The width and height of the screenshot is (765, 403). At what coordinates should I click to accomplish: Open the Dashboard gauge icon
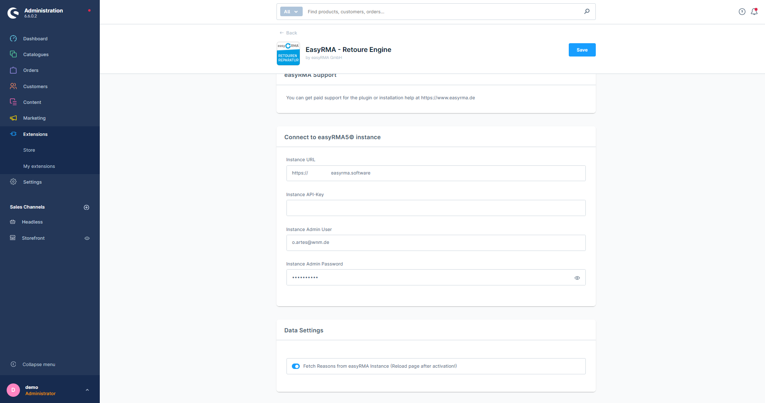13,39
